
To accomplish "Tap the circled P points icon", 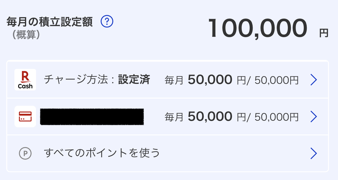I will click(x=25, y=153).
